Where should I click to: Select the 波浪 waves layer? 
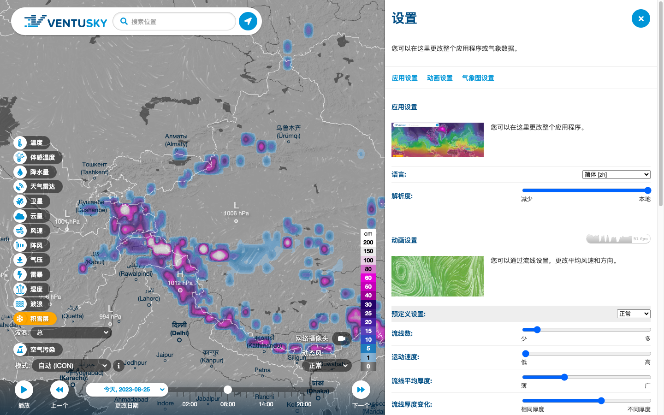point(31,304)
